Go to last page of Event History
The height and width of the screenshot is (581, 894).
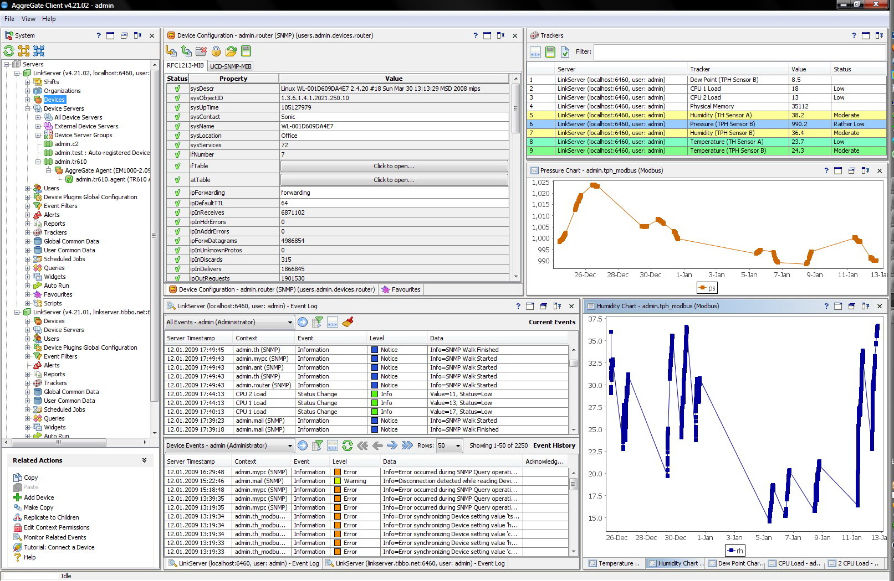pyautogui.click(x=407, y=445)
